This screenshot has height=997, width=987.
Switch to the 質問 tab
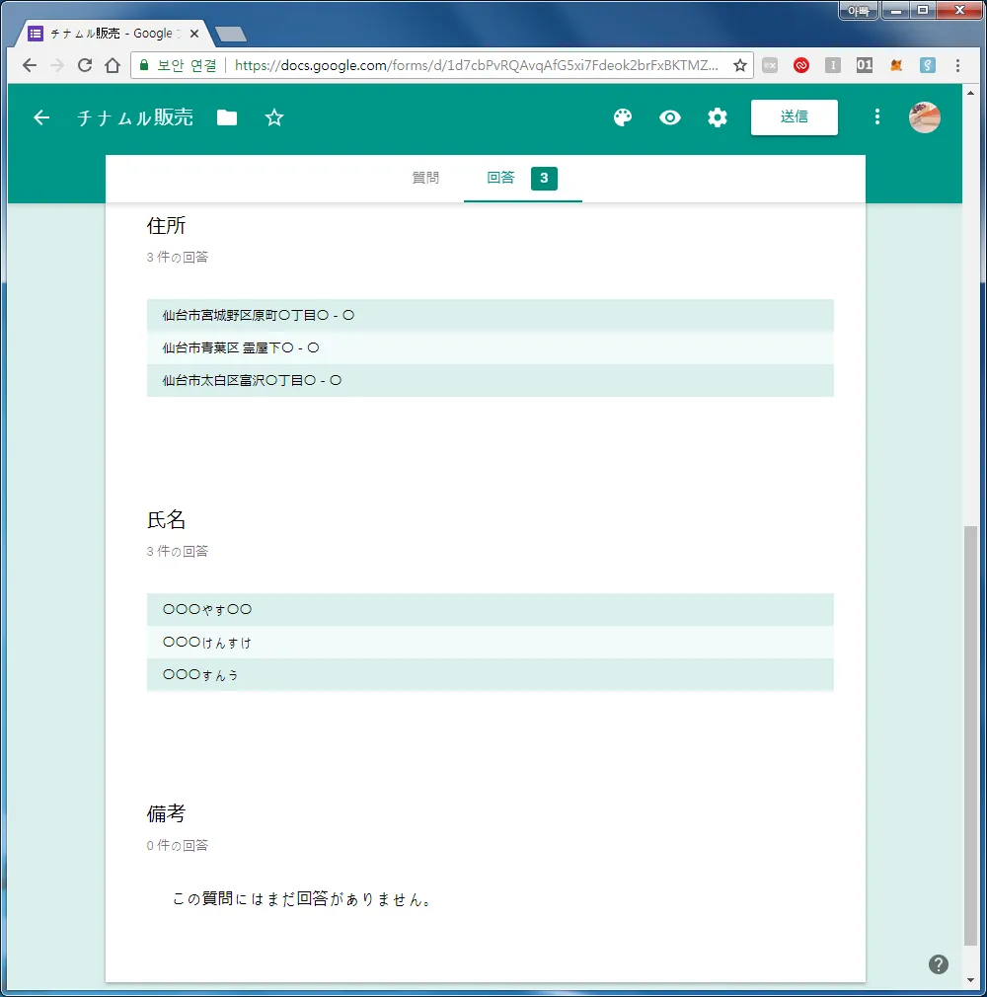pos(425,178)
